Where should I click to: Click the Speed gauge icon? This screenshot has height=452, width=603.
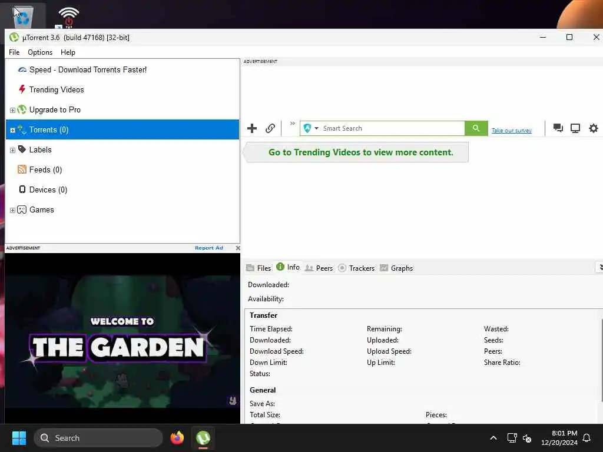click(x=22, y=69)
